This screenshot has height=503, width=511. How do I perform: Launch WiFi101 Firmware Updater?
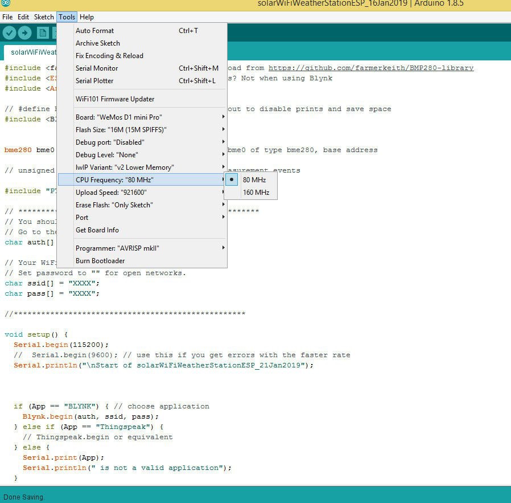[x=142, y=99]
